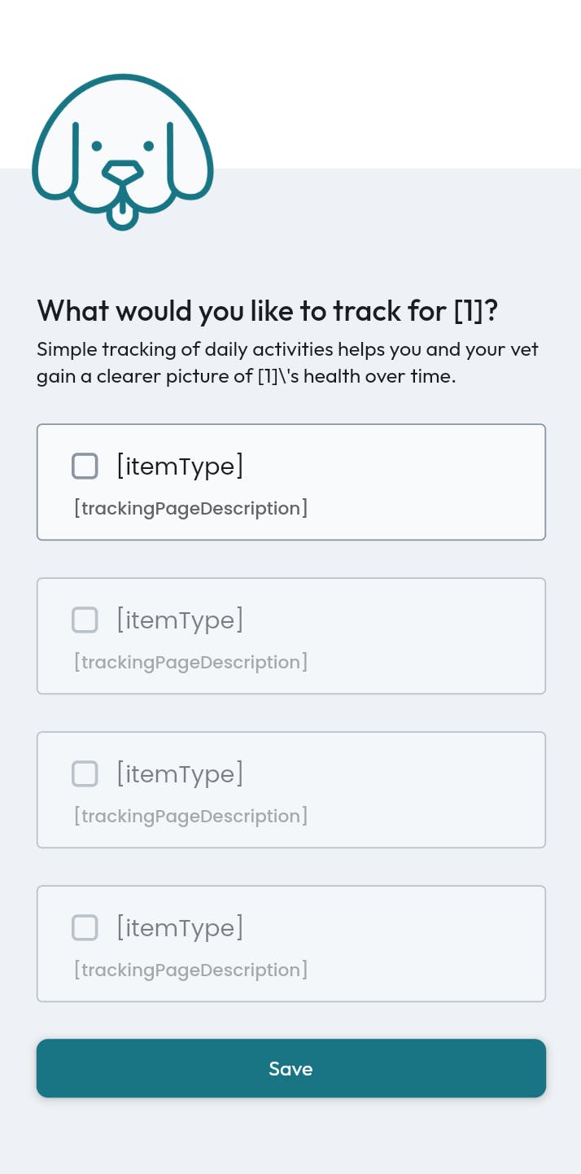Click the second card's [trackingPageDescription] text
The width and height of the screenshot is (581, 1174).
pos(190,663)
